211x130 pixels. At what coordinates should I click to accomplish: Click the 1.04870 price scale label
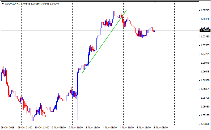[x=205, y=124]
